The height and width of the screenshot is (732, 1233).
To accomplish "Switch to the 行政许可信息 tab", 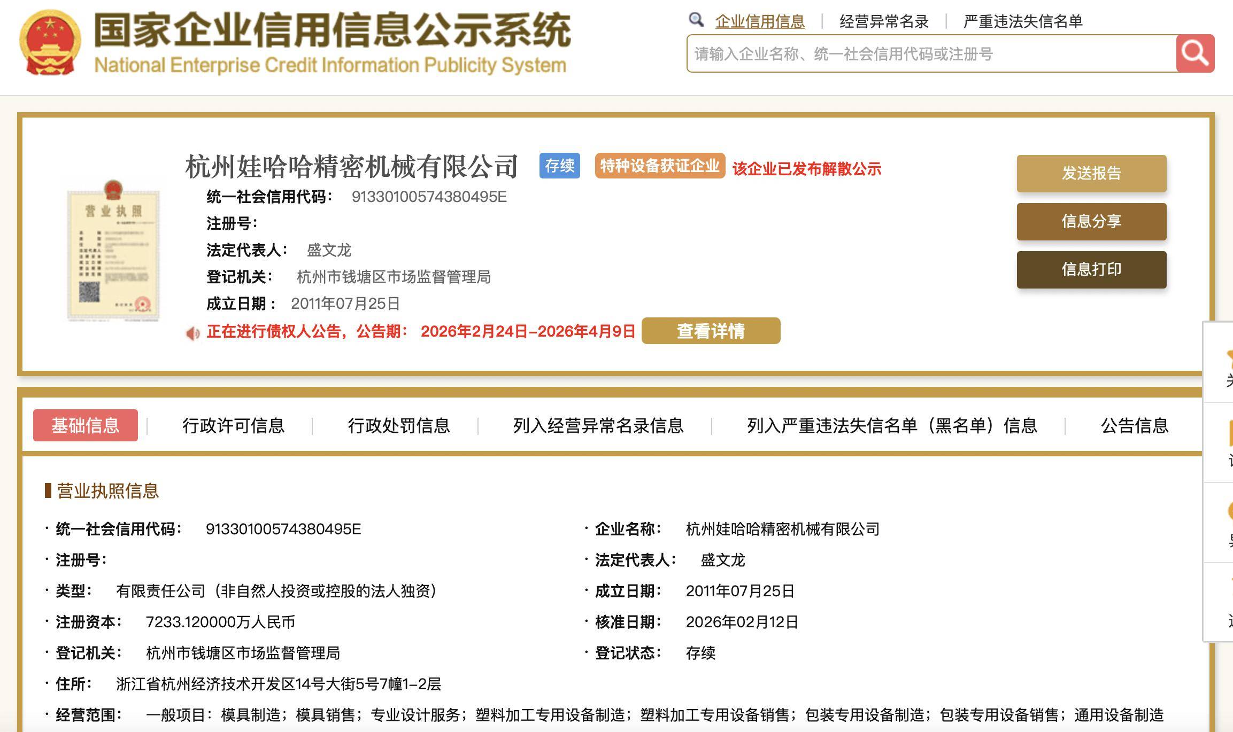I will point(233,425).
